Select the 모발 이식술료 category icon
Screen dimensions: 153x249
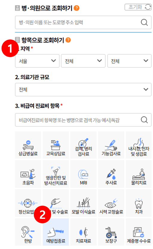pyautogui.click(x=83, y=203)
